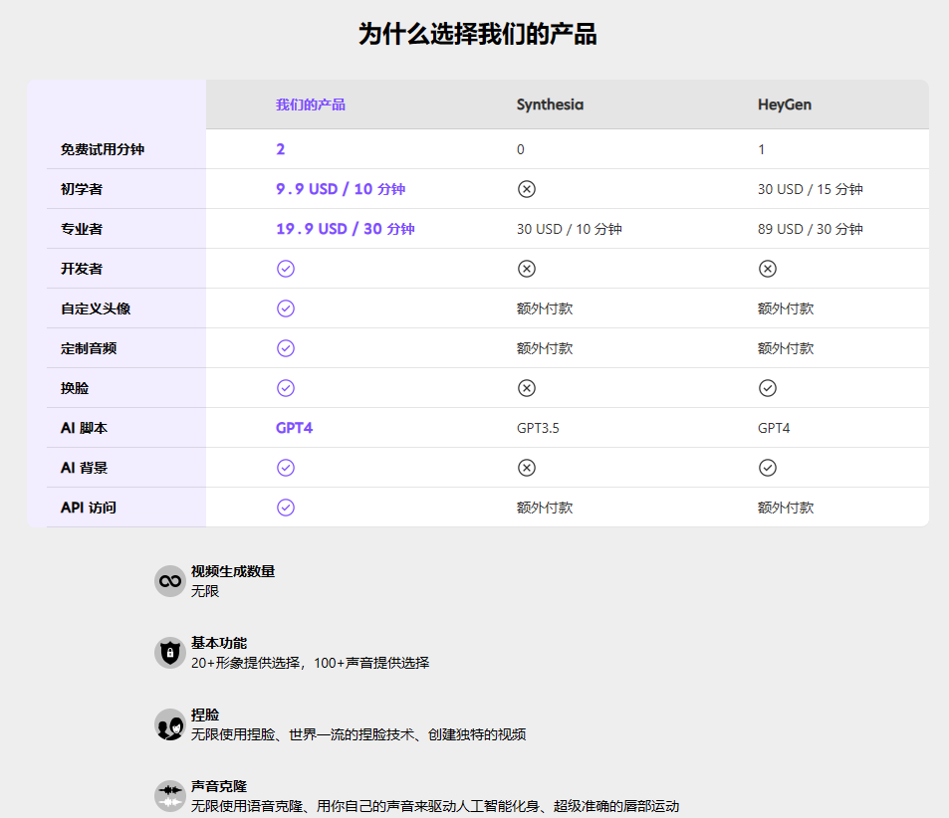Screen dimensions: 949x818
Task: Click the 捏脸 feature heading
Action: coord(205,715)
